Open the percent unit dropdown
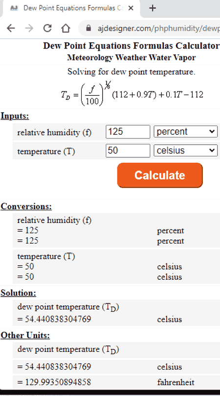Viewport: 220px width, 396px height. tap(185, 131)
